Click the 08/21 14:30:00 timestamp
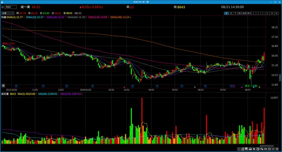Screen dimensions: 282x152 [x=232, y=7]
